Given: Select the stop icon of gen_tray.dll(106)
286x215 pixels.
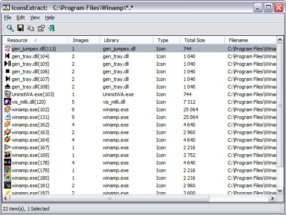Looking at the screenshot, I should tap(8, 71).
